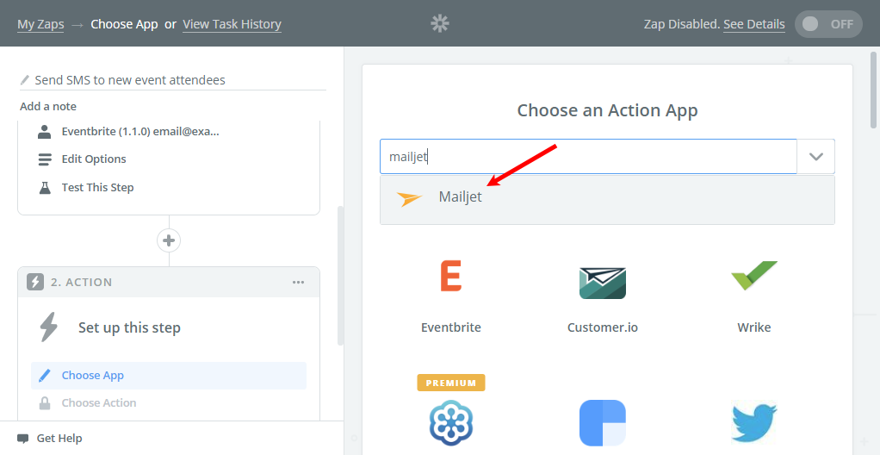The width and height of the screenshot is (880, 455).
Task: Click Set up this step heading
Action: (x=130, y=327)
